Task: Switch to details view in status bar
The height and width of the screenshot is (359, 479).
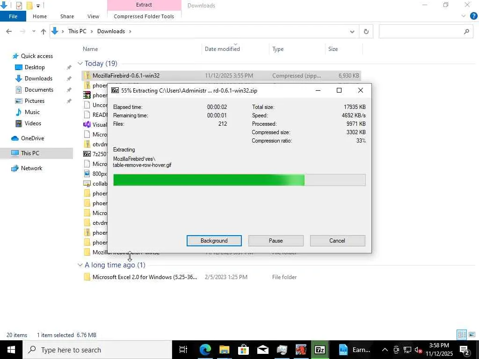Action: 462,335
